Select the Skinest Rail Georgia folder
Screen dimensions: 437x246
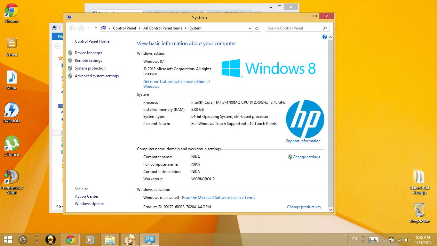tap(419, 182)
